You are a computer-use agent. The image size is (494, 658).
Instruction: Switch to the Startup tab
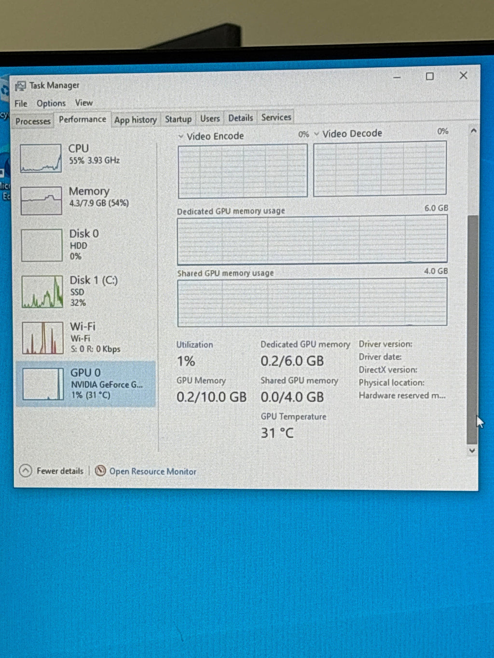click(178, 119)
